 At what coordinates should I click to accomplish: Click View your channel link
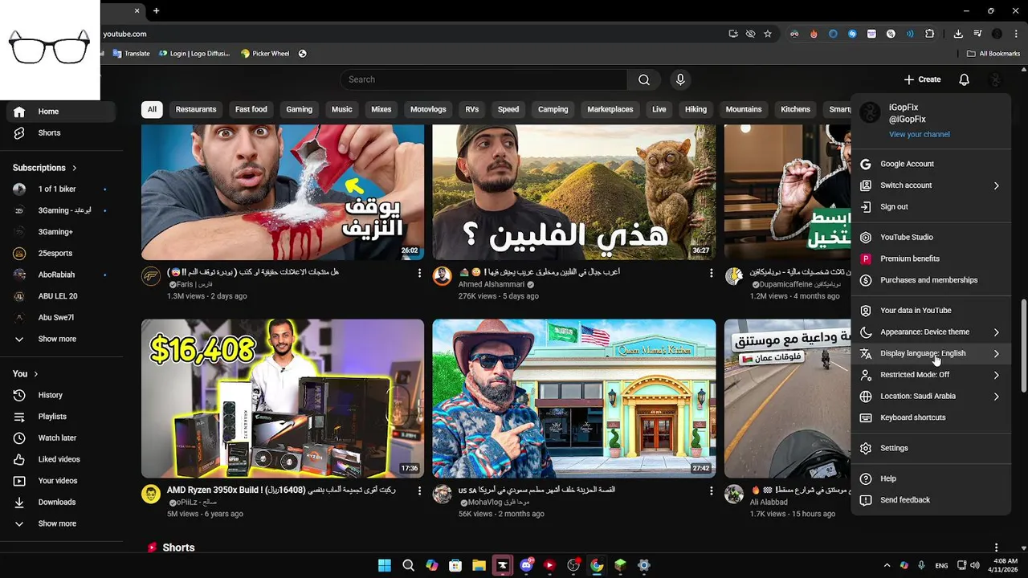coord(919,134)
